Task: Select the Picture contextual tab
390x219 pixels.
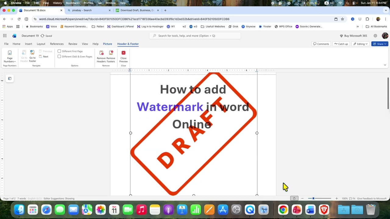Action: click(107, 44)
